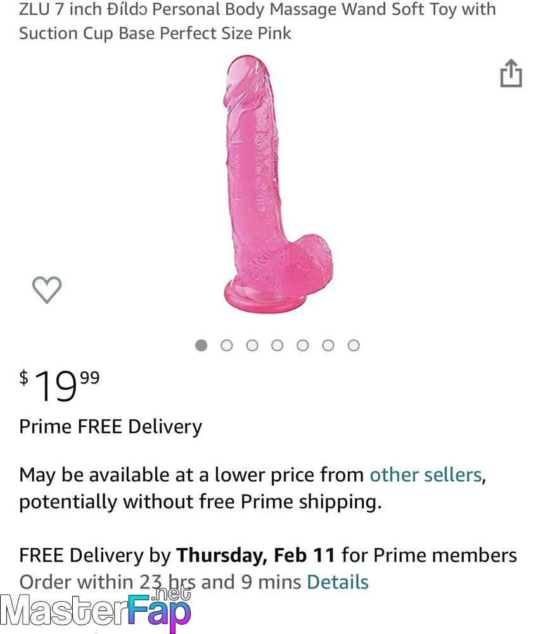Tap the main product image
555x634 pixels.
click(x=278, y=184)
